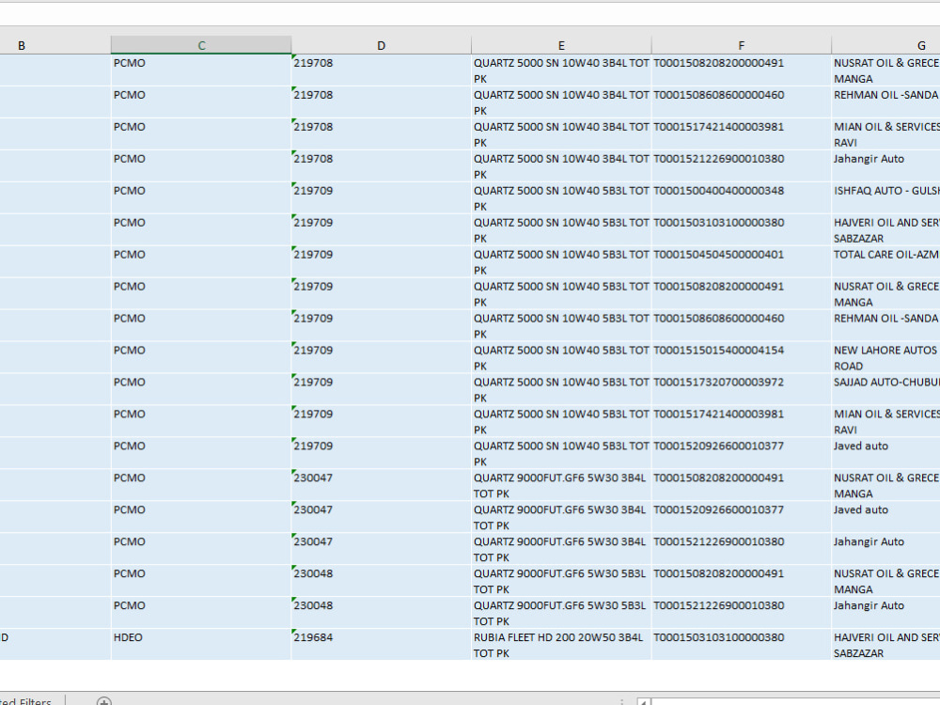Select column E header
940x705 pixels.
point(561,45)
